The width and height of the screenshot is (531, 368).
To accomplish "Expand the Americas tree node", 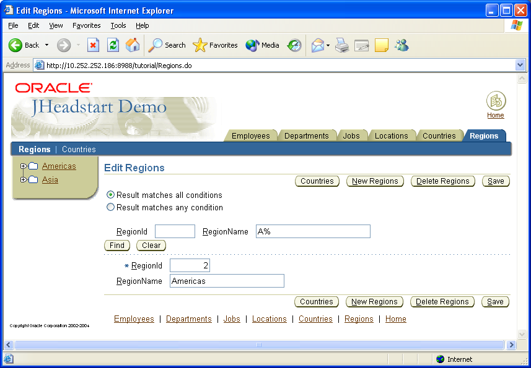I will click(24, 166).
